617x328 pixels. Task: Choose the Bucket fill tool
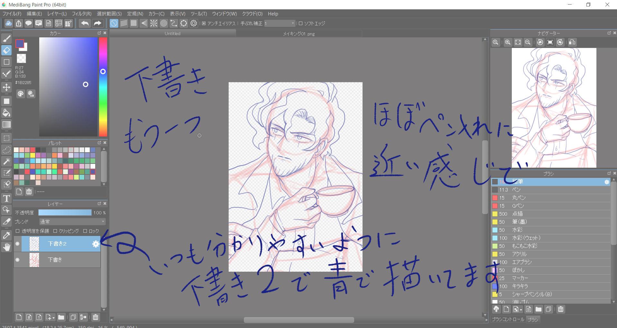pos(6,113)
